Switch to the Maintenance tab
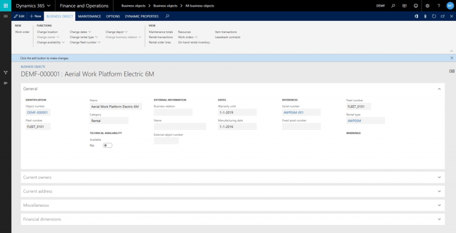456x233 pixels. [x=89, y=16]
